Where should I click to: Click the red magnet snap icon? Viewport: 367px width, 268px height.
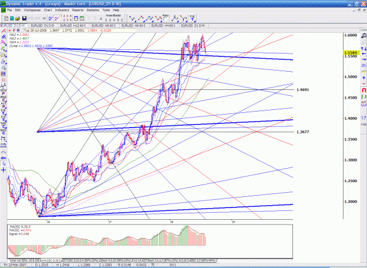pos(363,90)
